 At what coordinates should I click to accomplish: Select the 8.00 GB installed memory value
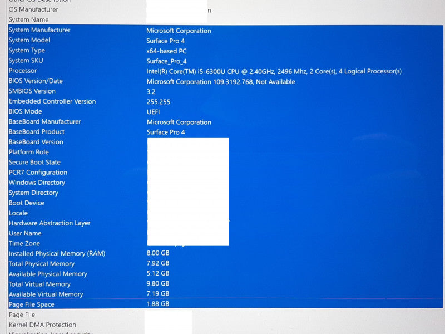[x=158, y=253]
